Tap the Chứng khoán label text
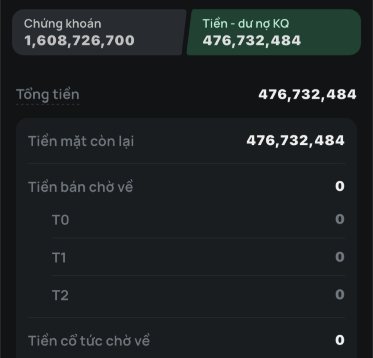This screenshot has height=358, width=373. coord(63,24)
